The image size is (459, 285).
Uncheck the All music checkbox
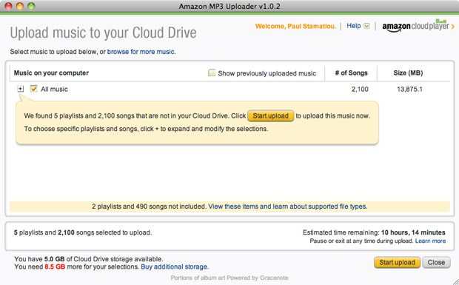tap(33, 88)
